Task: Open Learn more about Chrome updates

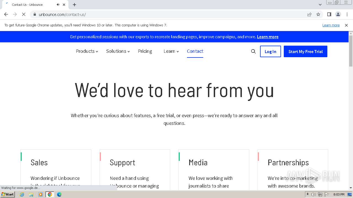Action: point(331,25)
